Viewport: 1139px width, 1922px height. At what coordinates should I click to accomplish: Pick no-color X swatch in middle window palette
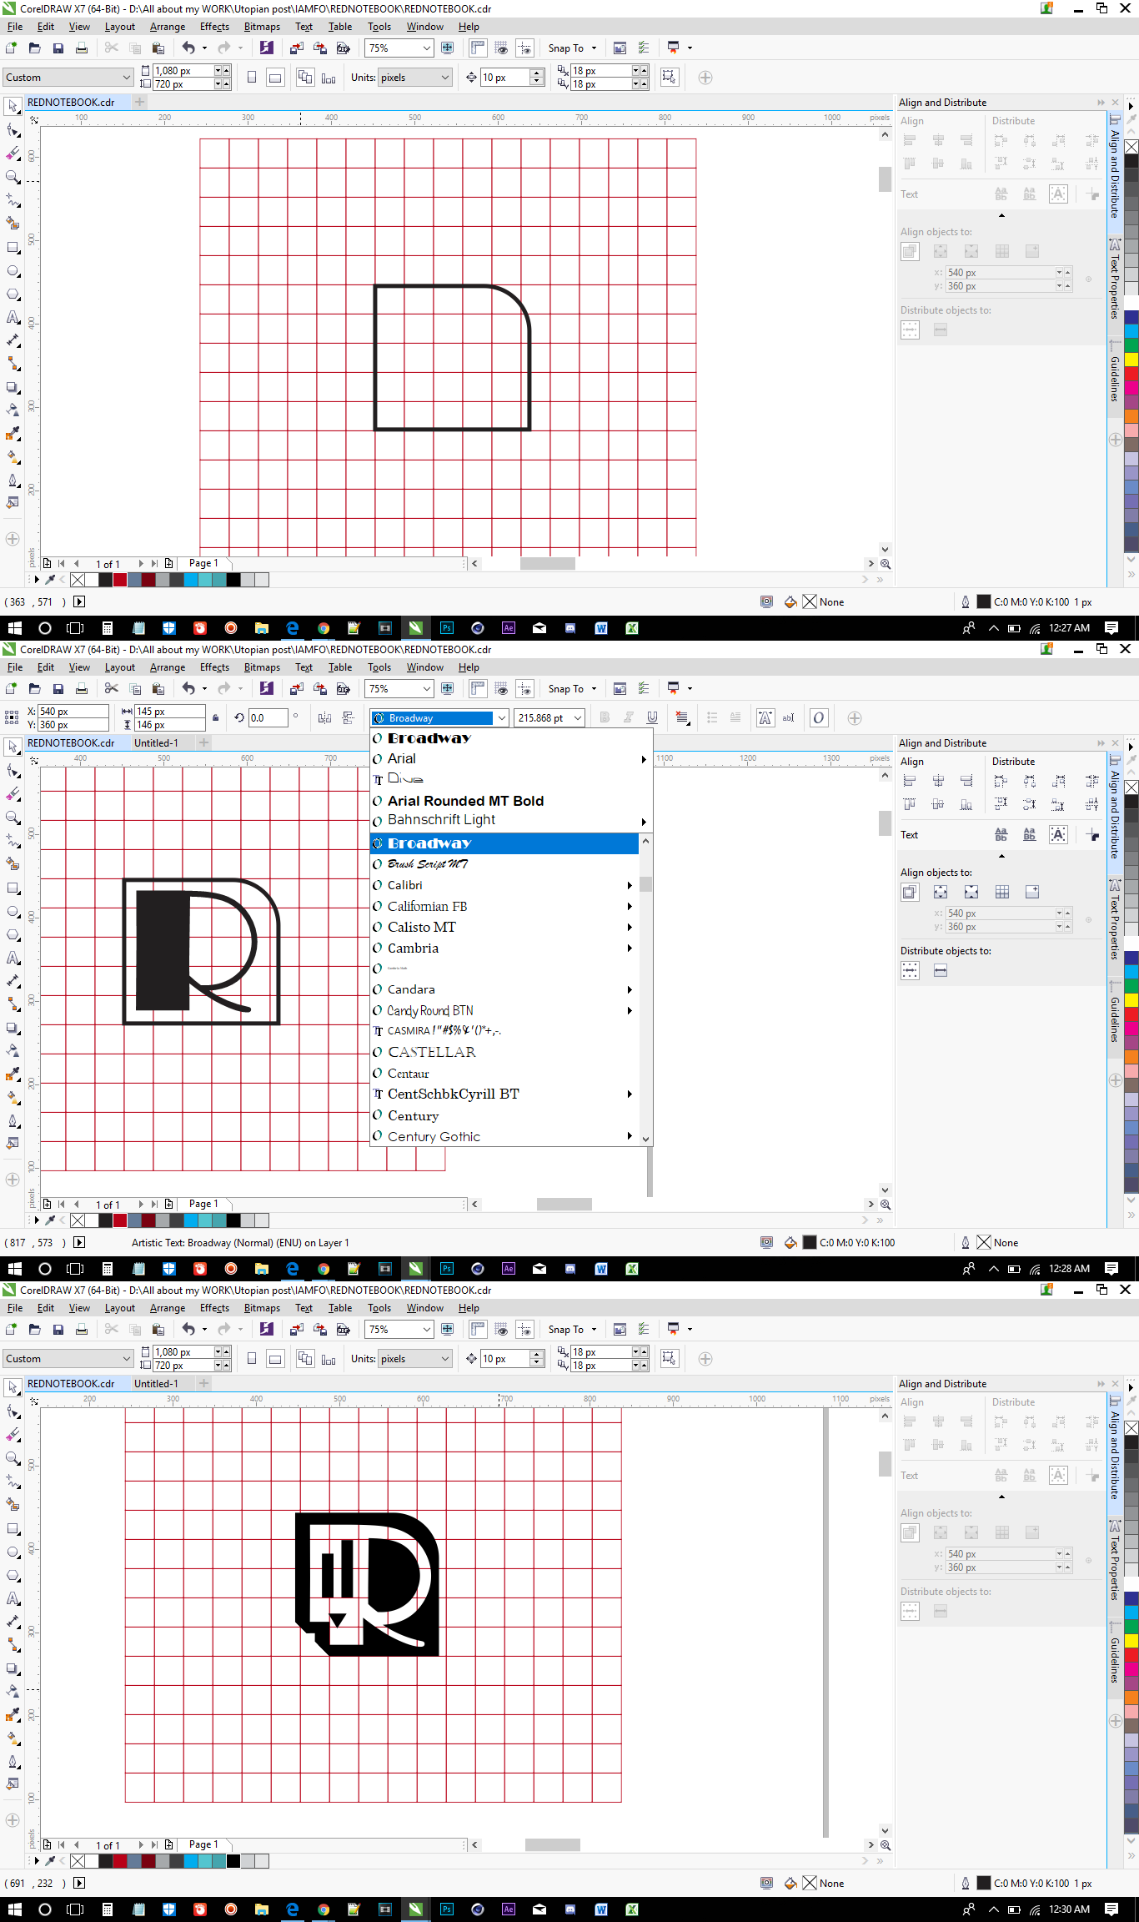[x=78, y=1220]
